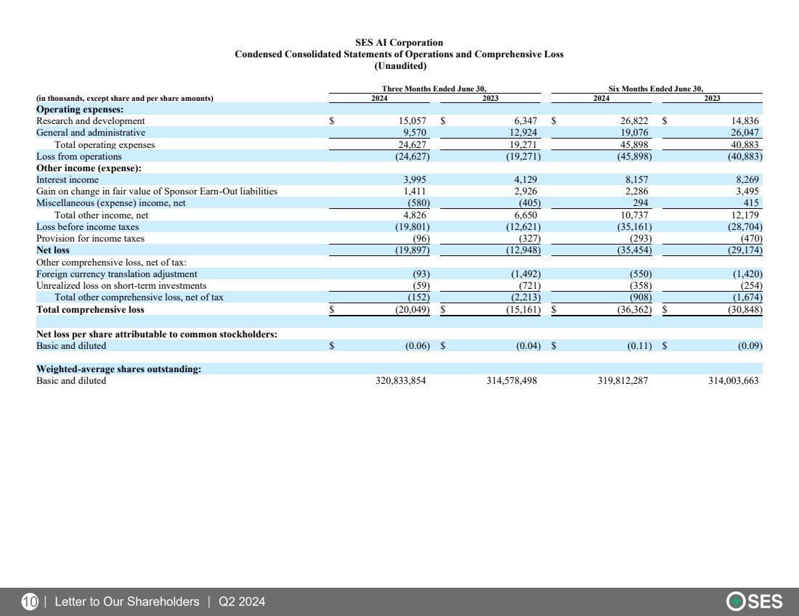Click the 'Interest income' row label
Screen dimensions: 799x616
(x=68, y=180)
